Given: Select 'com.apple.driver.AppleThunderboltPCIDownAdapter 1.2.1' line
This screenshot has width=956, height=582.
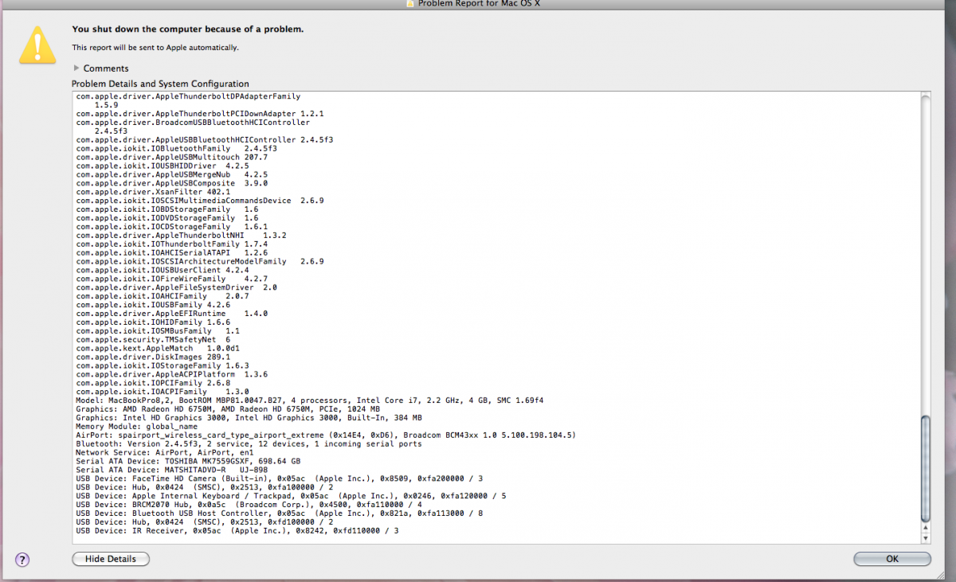Looking at the screenshot, I should [200, 114].
